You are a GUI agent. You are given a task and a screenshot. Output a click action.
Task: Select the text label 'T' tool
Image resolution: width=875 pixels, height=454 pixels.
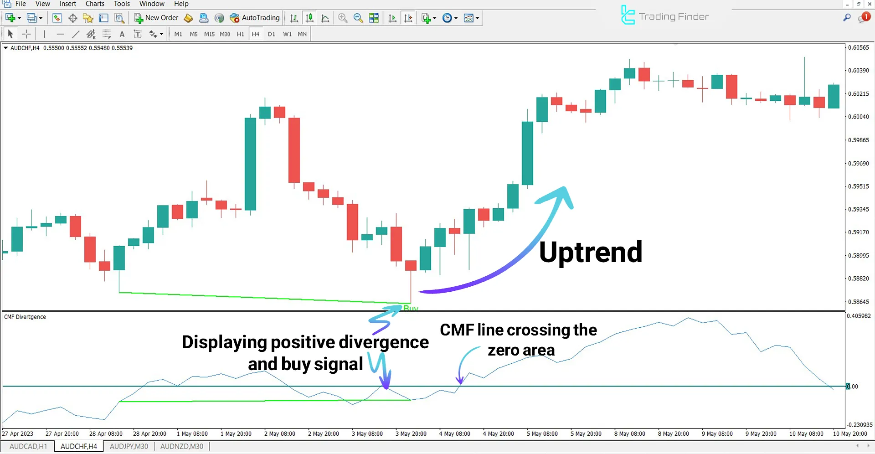click(x=137, y=34)
